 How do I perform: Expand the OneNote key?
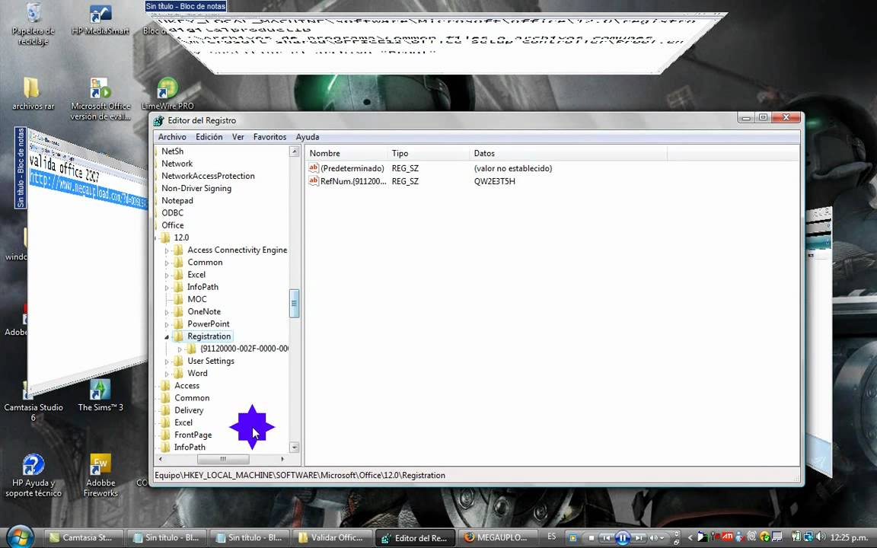167,312
